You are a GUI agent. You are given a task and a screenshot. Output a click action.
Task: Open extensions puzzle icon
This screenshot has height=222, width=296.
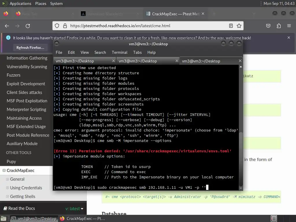[279, 26]
